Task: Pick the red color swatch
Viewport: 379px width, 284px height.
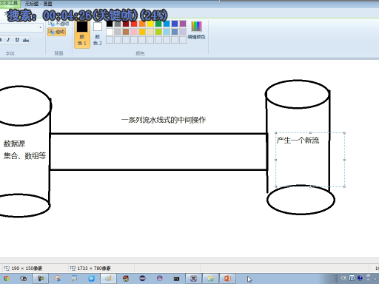Action: pos(134,24)
